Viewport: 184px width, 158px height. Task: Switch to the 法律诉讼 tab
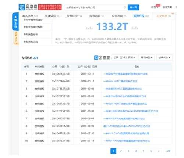point(52,16)
